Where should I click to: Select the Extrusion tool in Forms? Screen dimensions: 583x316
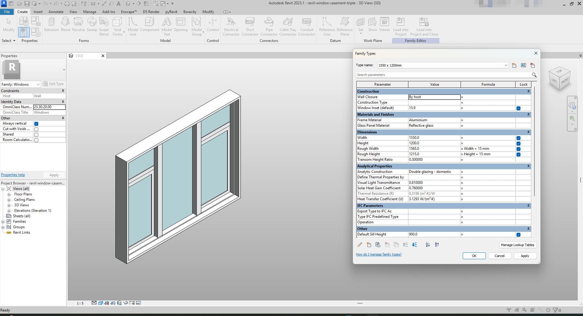tap(51, 24)
